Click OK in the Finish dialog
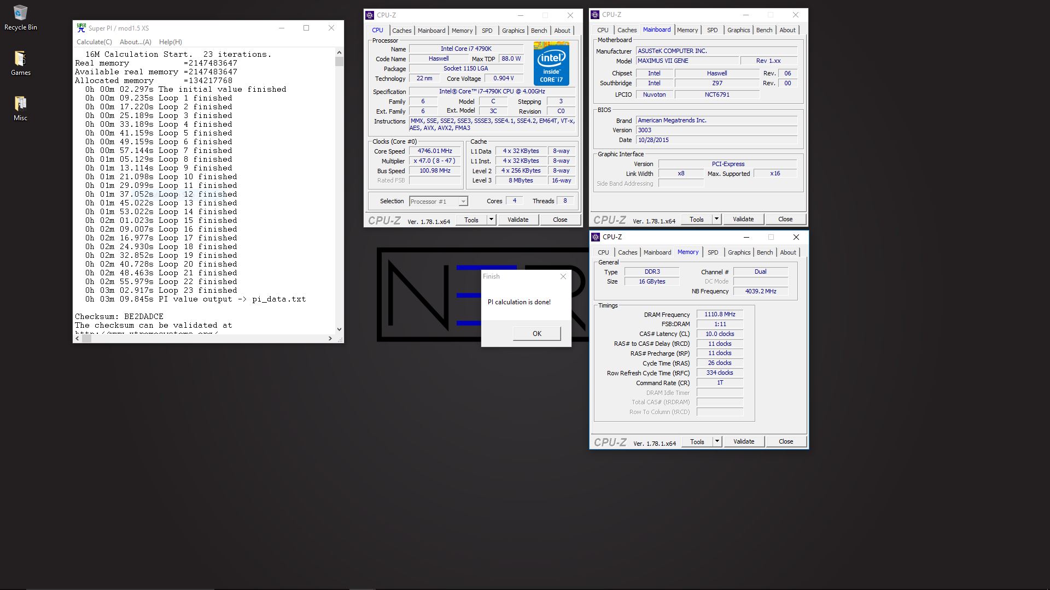The image size is (1050, 590). point(536,334)
